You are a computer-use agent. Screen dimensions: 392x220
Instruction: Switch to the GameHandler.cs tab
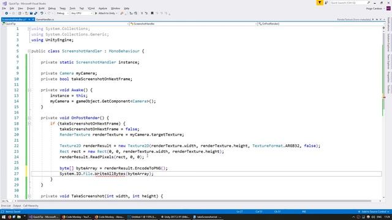pyautogui.click(x=45, y=19)
